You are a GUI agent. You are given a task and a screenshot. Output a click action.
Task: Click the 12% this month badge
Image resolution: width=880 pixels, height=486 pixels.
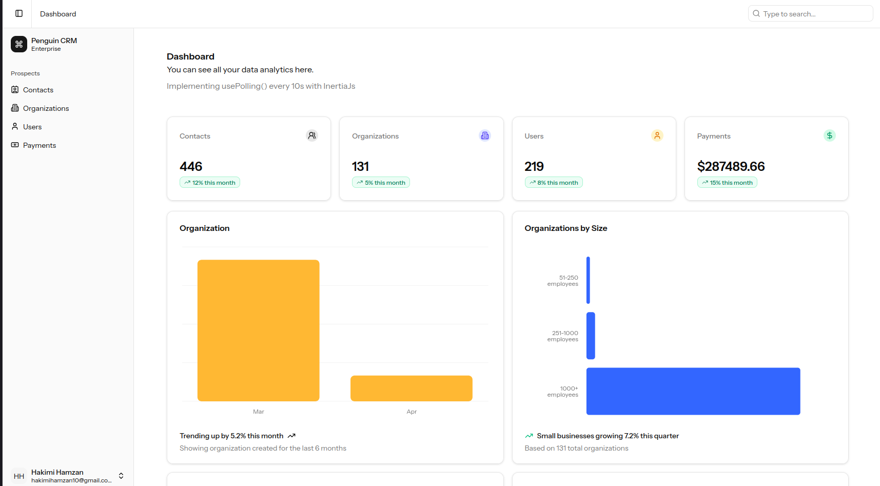(210, 183)
